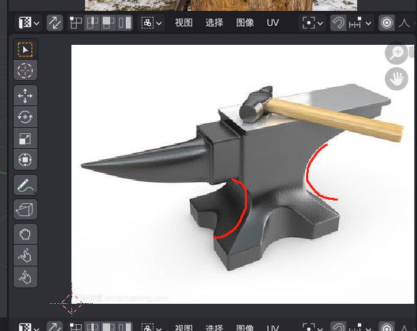Select the Rotate tool

pos(25,117)
